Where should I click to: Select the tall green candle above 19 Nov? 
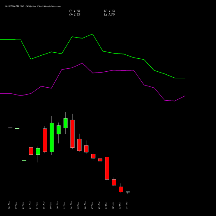pyautogui.click(x=52, y=137)
